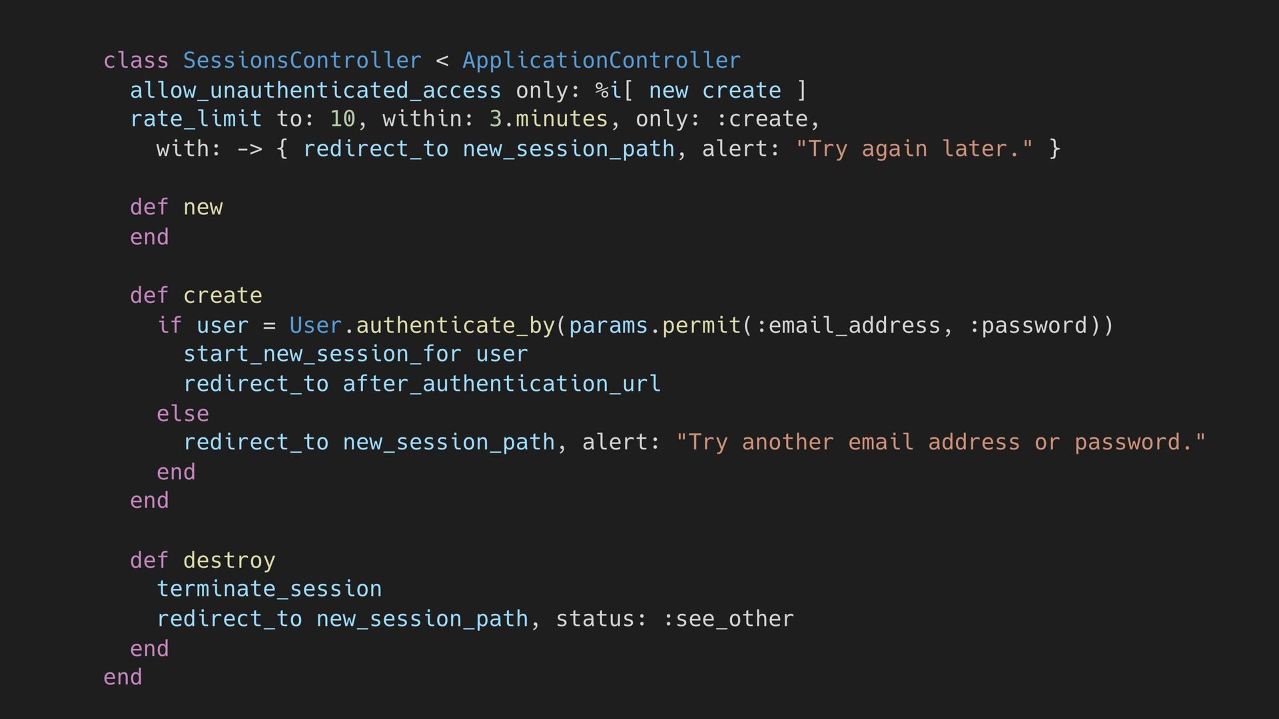Click the :email_address symbol

tap(849, 326)
